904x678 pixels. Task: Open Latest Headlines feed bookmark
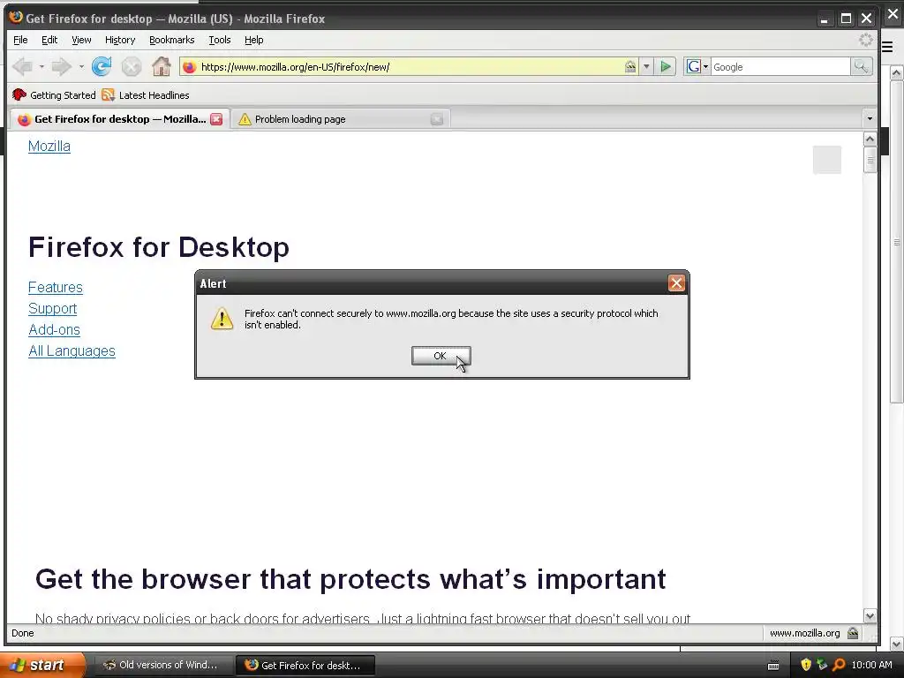[x=146, y=95]
